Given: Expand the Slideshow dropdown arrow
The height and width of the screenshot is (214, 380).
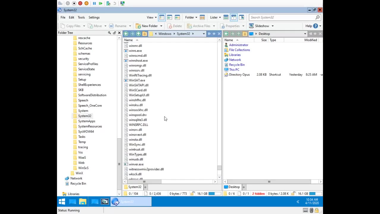Looking at the screenshot, I should (x=273, y=26).
